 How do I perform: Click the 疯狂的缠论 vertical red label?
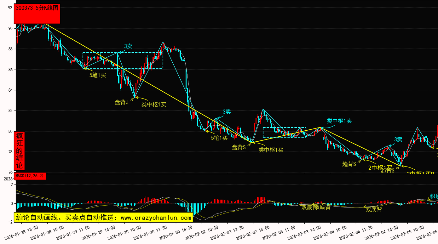(20, 151)
